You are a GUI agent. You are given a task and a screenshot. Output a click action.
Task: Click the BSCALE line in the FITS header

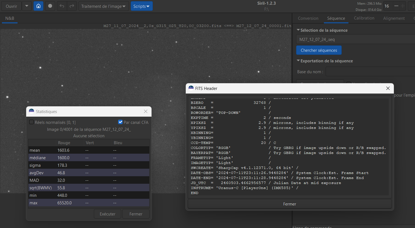point(231,108)
